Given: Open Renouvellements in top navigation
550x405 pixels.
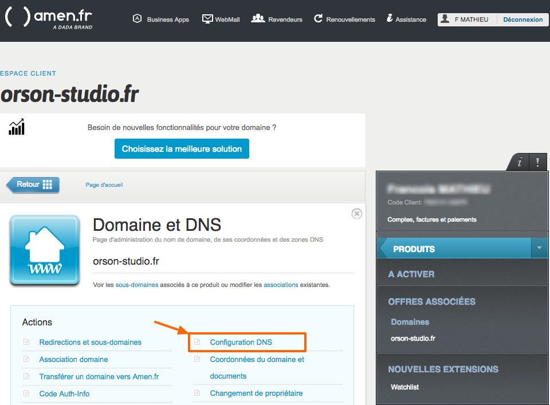Looking at the screenshot, I should pyautogui.click(x=351, y=19).
